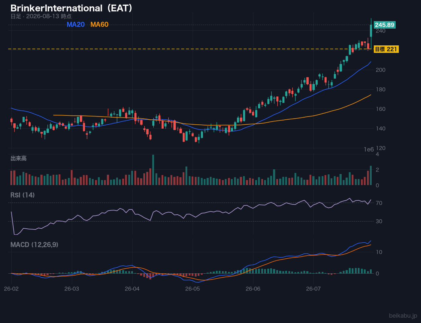This screenshot has width=421, height=323.
Task: Click the 180 price axis label
Action: pyautogui.click(x=381, y=89)
